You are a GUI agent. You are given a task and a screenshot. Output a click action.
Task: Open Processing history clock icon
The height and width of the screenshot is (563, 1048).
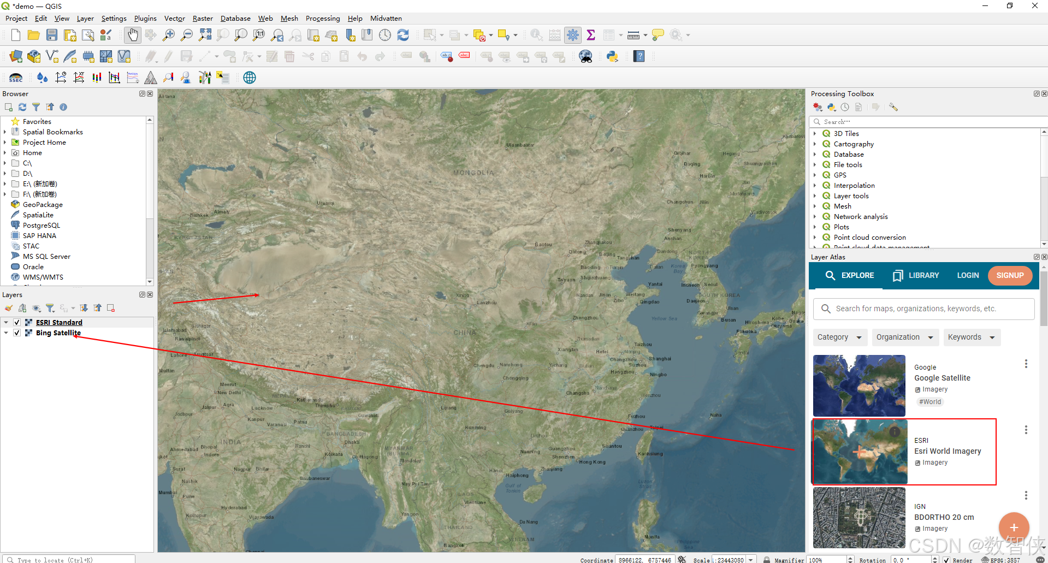[845, 107]
